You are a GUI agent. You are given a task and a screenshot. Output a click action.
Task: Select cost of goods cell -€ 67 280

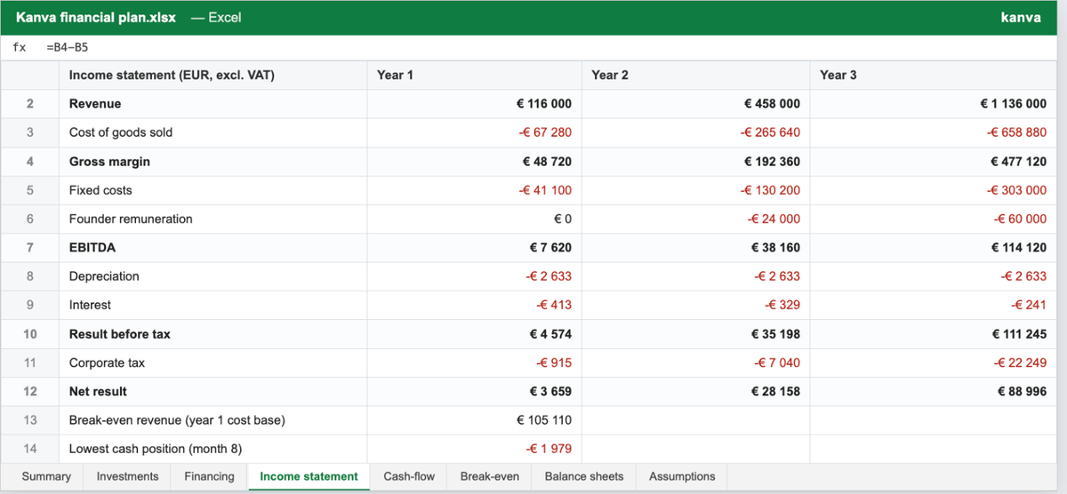[x=473, y=132]
